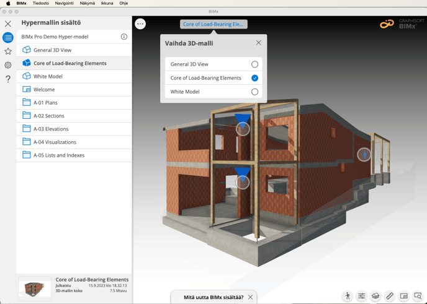
Task: Close the Hypermallin sisältö side panel
Action: click(8, 24)
